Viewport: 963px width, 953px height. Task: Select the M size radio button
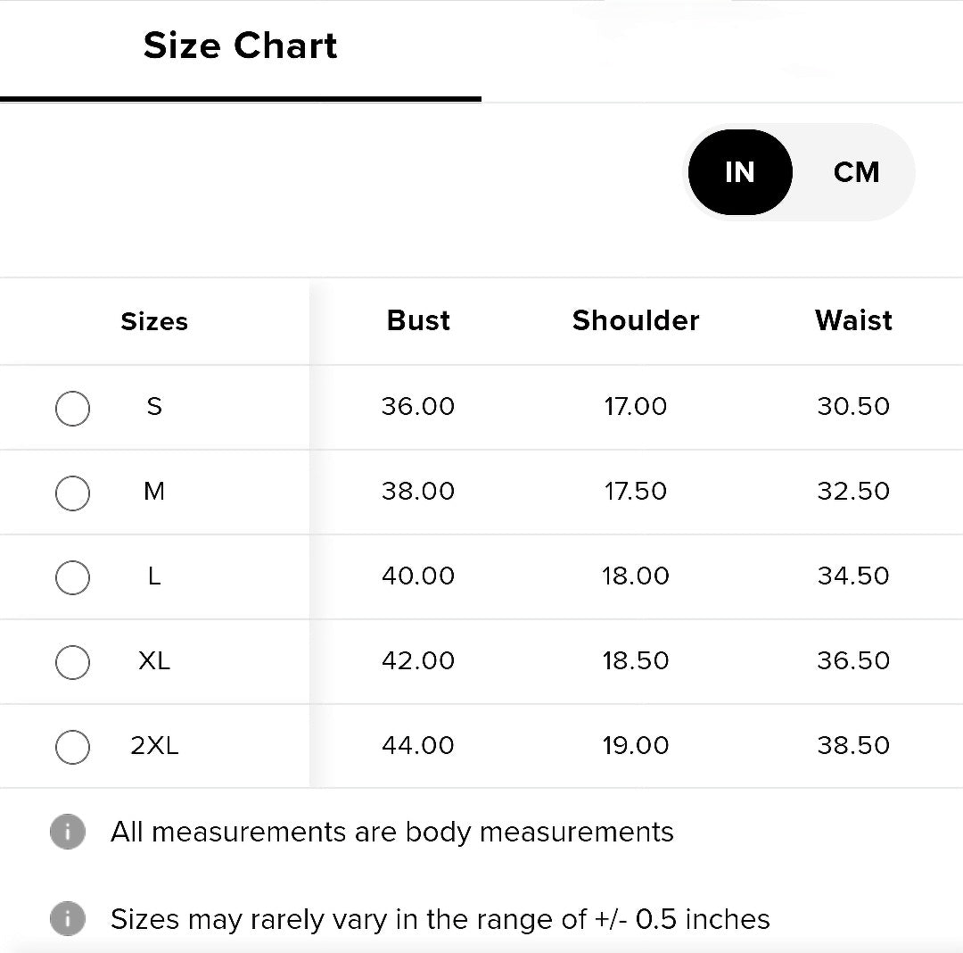click(72, 493)
